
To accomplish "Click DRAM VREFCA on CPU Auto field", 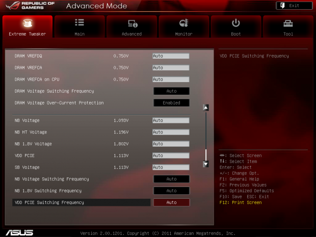I will point(171,79).
